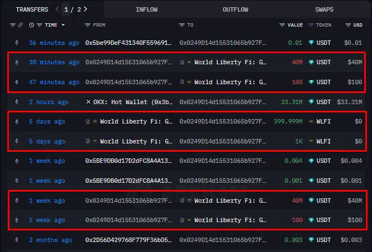Click the filter icon beside TO header
This screenshot has width=372, height=252.
click(182, 25)
